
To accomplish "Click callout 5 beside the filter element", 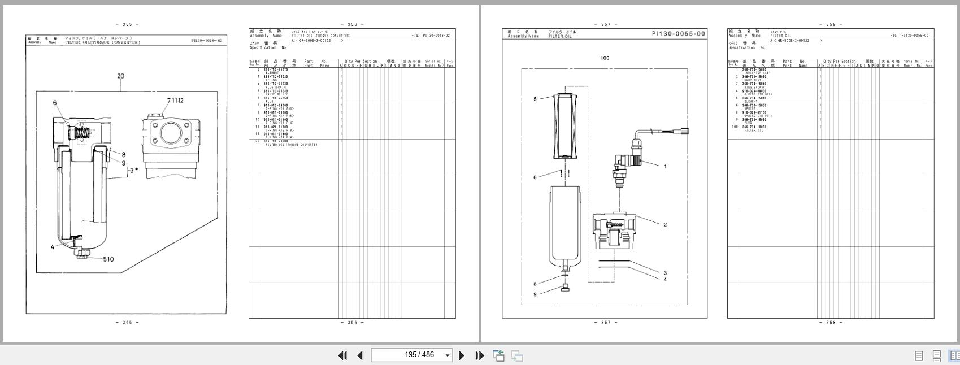I will (x=535, y=99).
